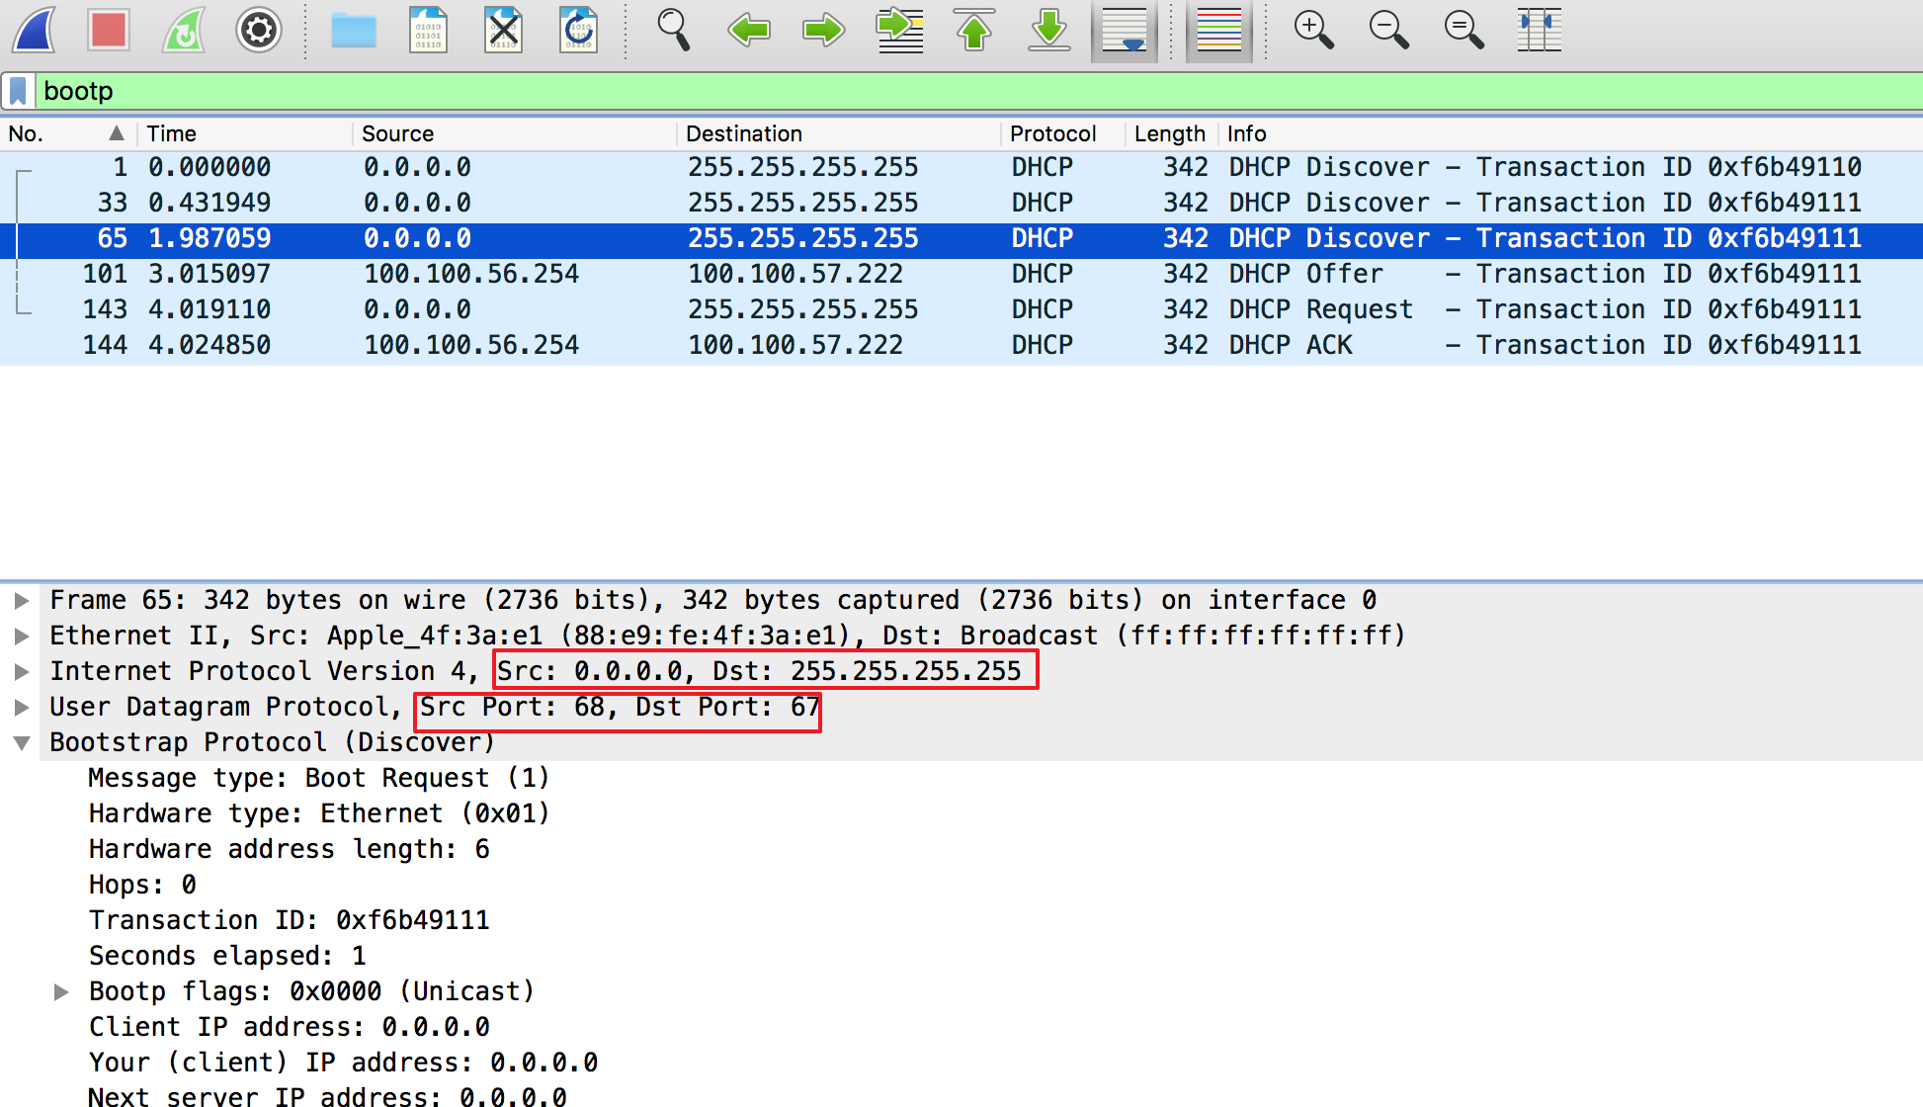Start a new live capture

click(x=34, y=30)
